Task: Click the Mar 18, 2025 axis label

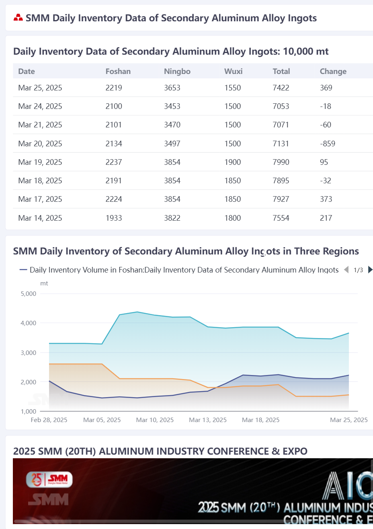Action: coord(260,420)
